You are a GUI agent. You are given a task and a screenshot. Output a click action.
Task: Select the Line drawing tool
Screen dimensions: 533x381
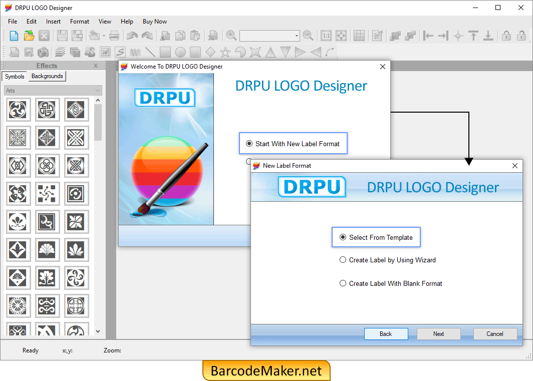pyautogui.click(x=150, y=52)
